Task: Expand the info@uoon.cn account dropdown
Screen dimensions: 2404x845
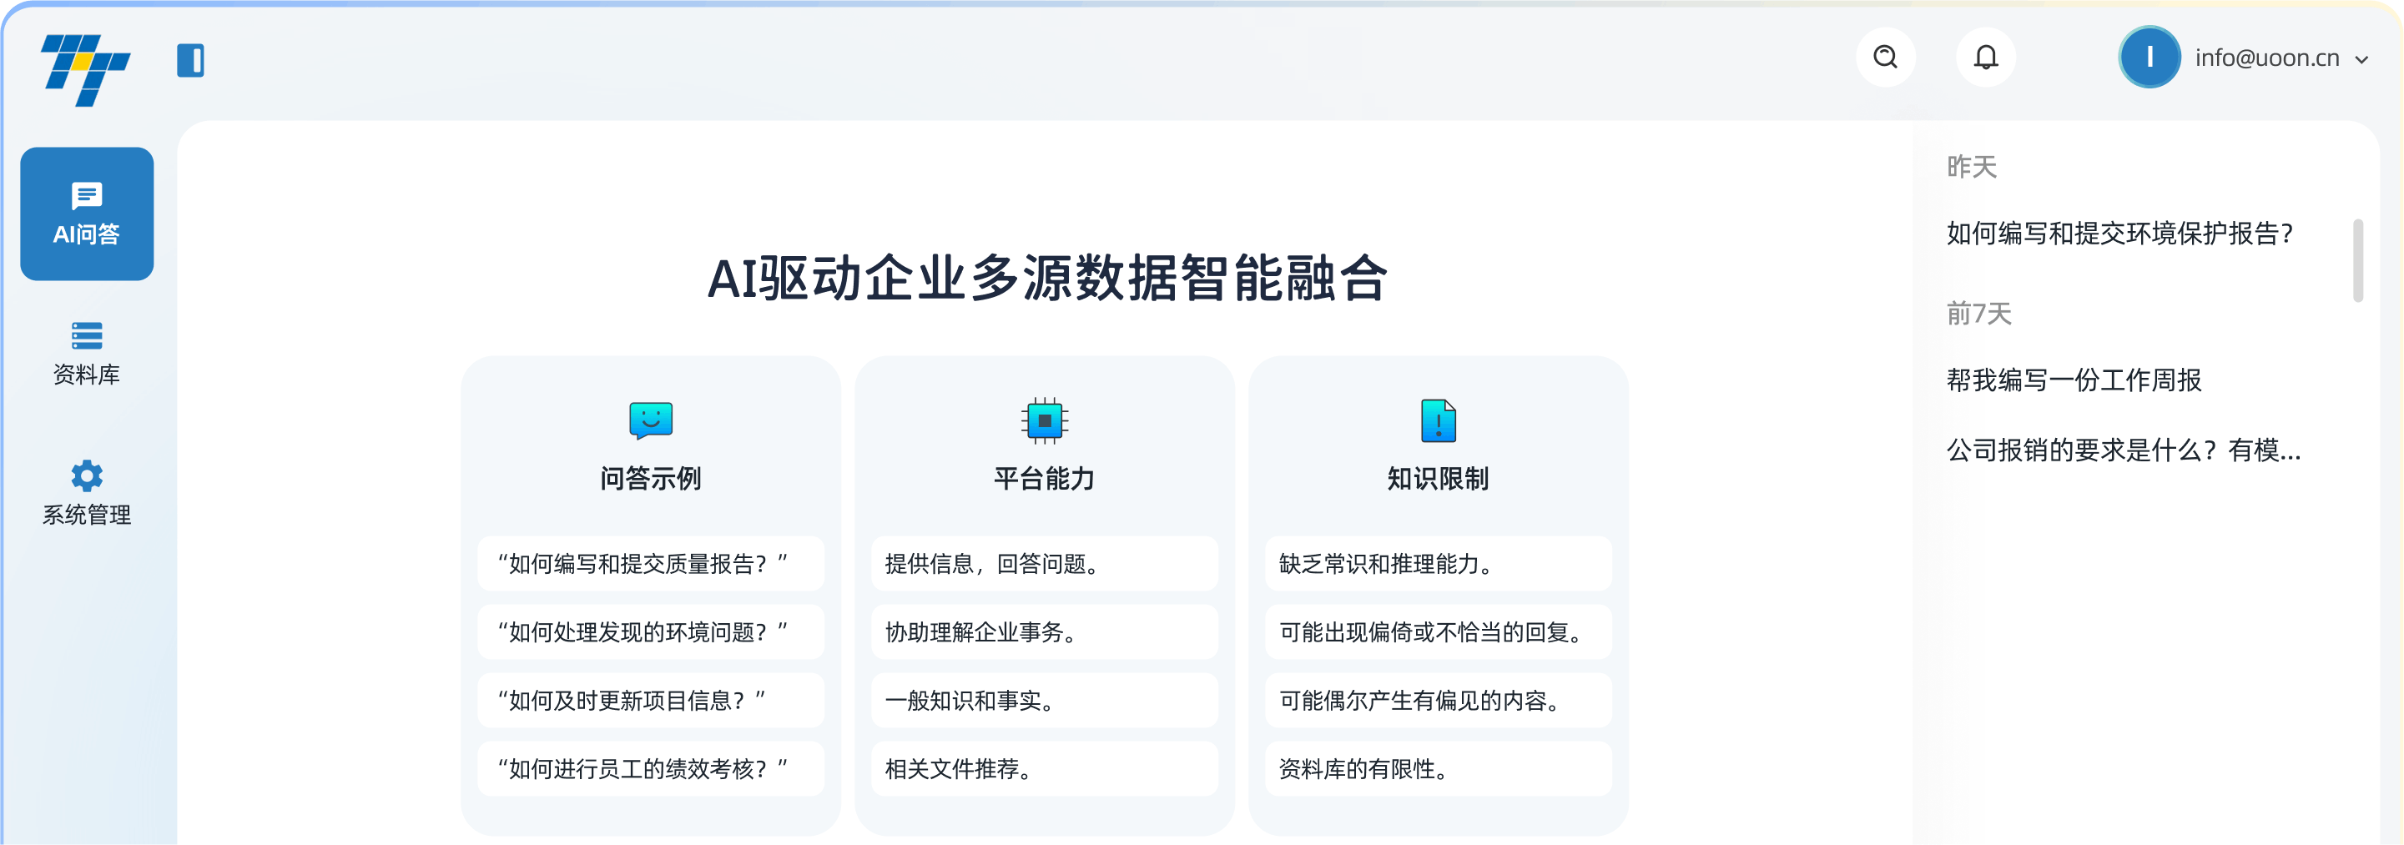Action: point(2361,60)
